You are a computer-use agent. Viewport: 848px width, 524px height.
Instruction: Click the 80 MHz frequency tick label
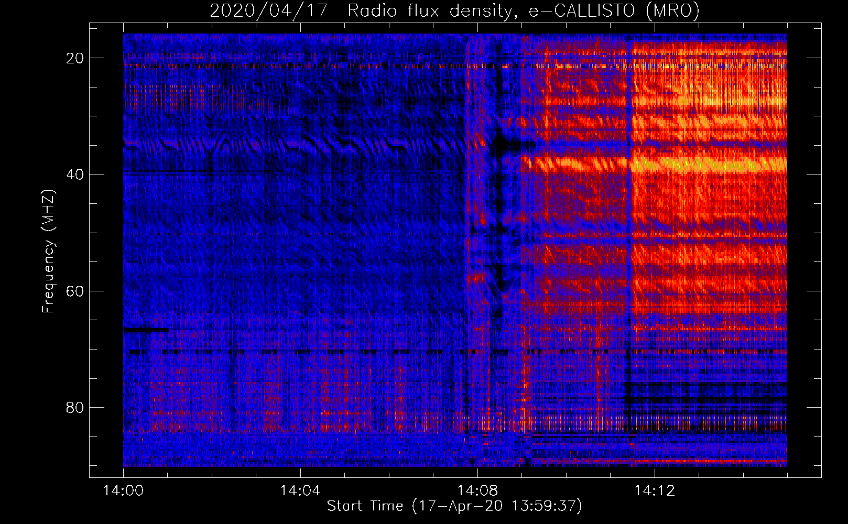pos(75,407)
